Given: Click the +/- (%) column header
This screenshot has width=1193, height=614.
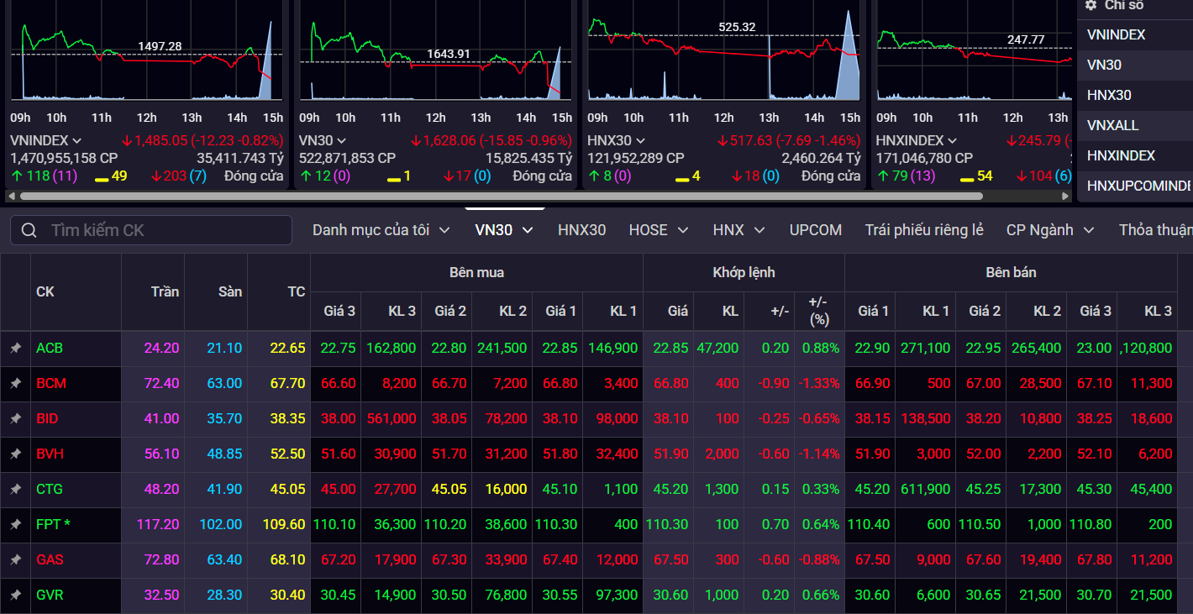Looking at the screenshot, I should [818, 311].
